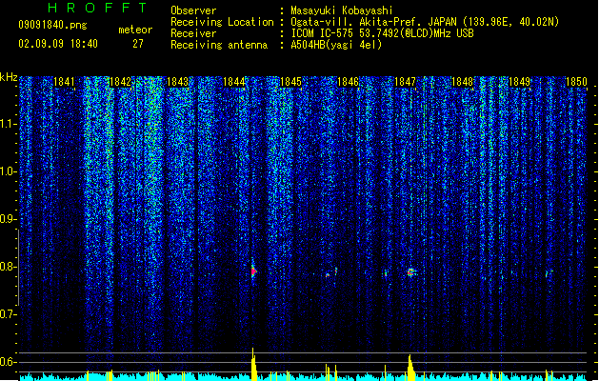Click the 'Receiving antenna' label

point(219,45)
